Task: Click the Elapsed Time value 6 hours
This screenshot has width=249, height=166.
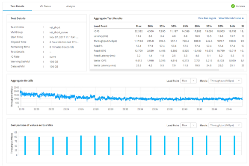Action: pyautogui.click(x=64, y=42)
